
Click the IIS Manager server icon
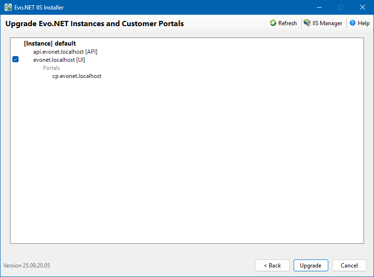pyautogui.click(x=307, y=23)
